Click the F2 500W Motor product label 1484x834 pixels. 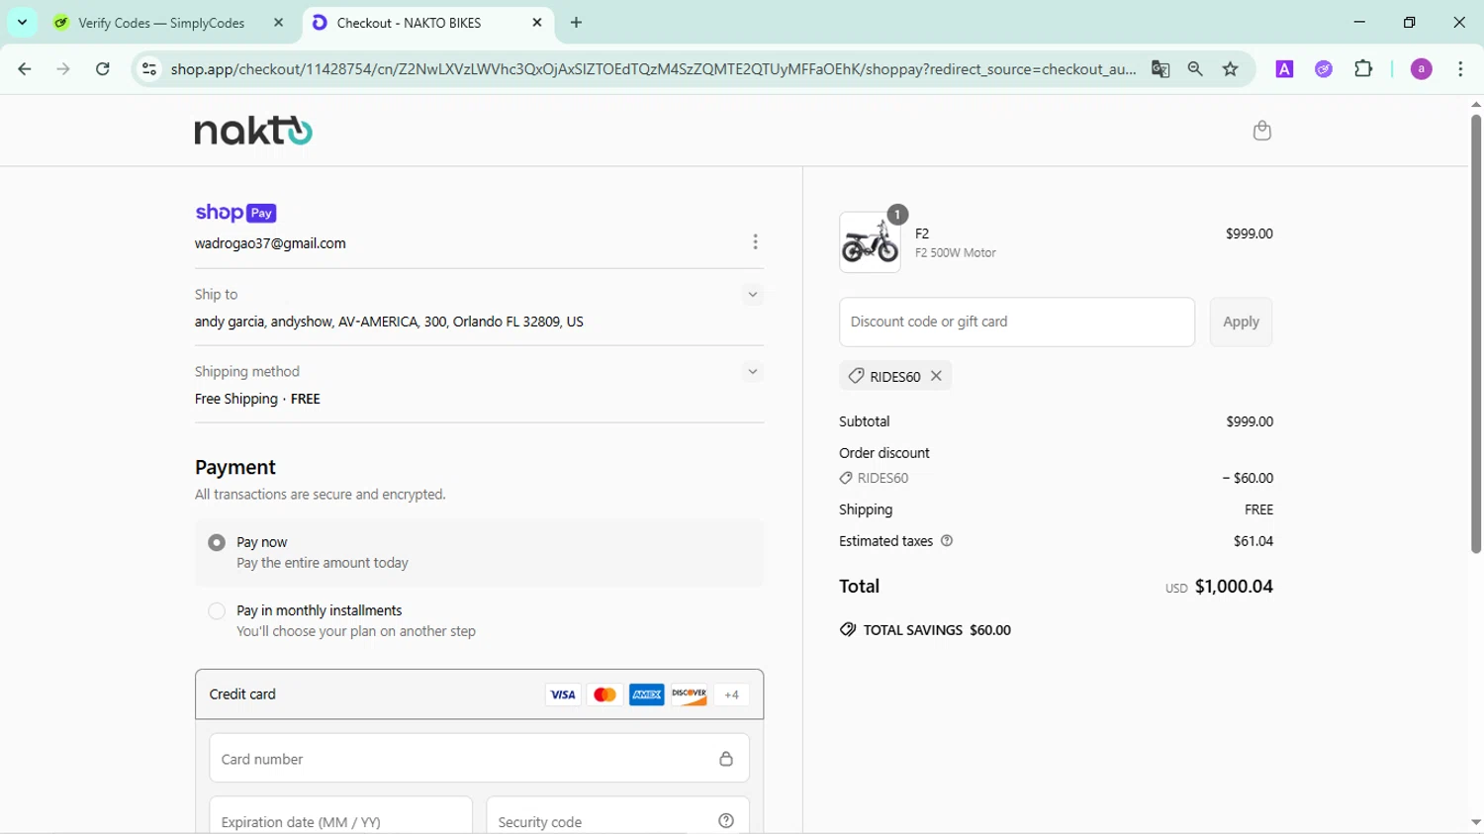tap(956, 253)
